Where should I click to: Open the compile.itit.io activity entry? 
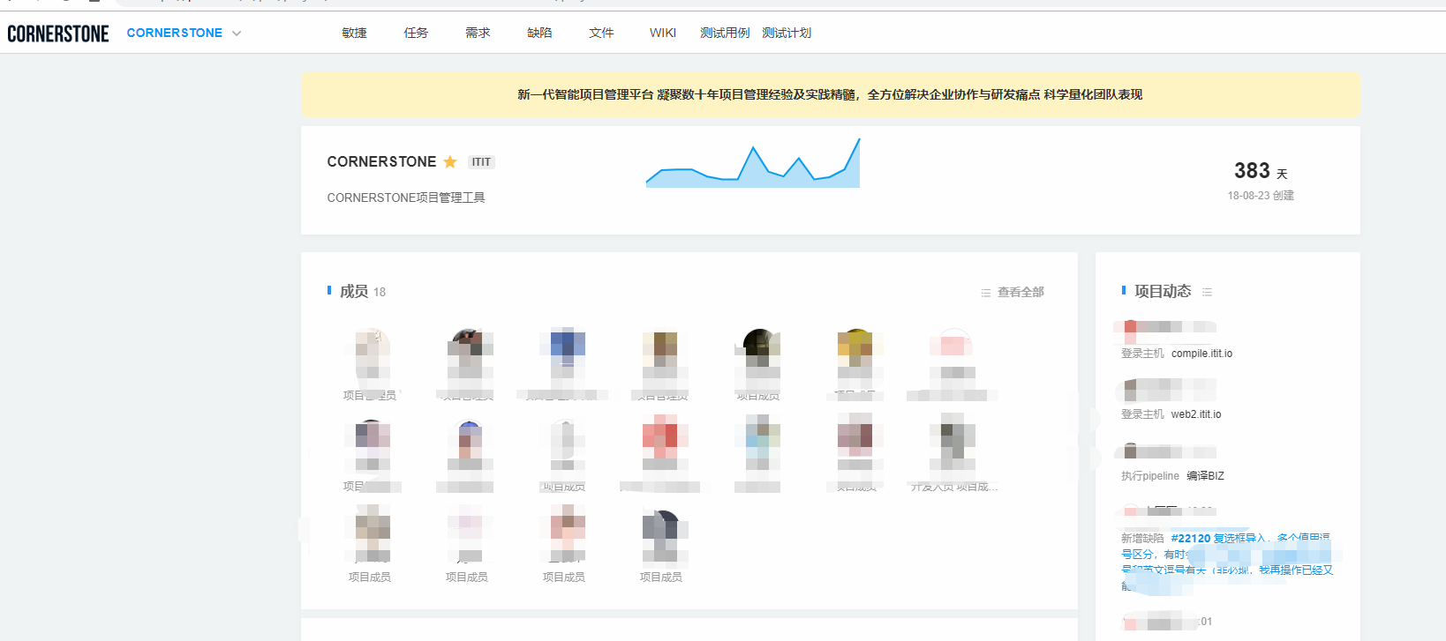pyautogui.click(x=1201, y=354)
